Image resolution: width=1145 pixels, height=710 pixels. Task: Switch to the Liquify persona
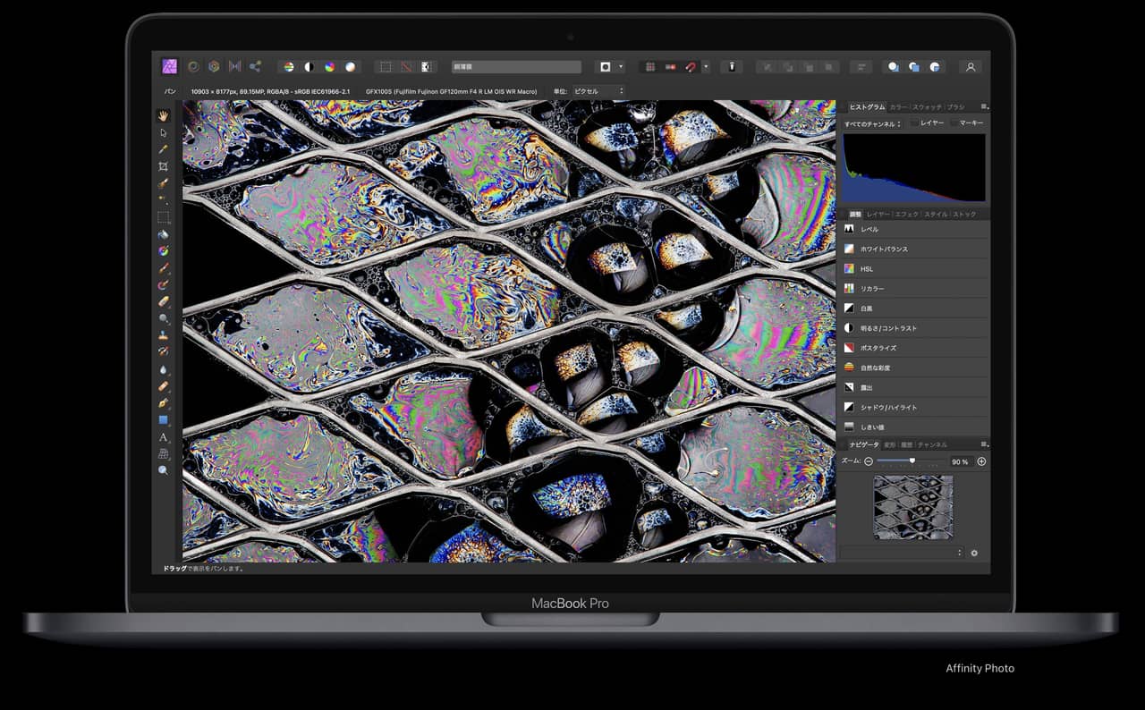pos(192,66)
